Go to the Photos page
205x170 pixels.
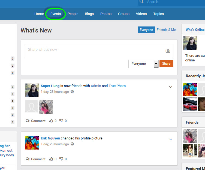coord(106,14)
